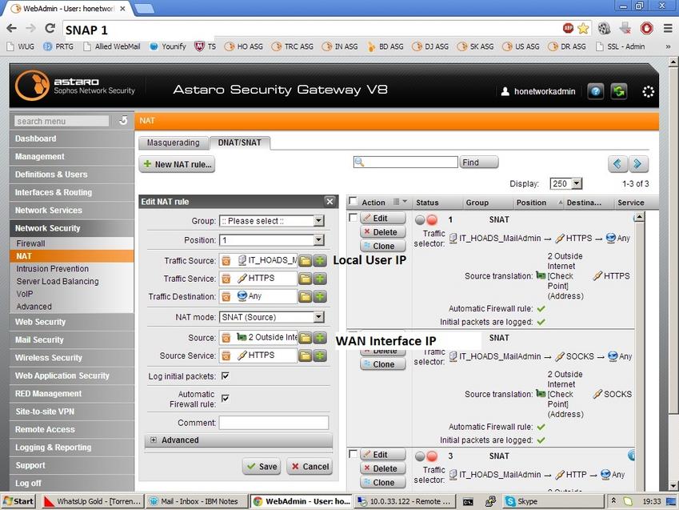
Task: Reload the browser page
Action: 50,29
